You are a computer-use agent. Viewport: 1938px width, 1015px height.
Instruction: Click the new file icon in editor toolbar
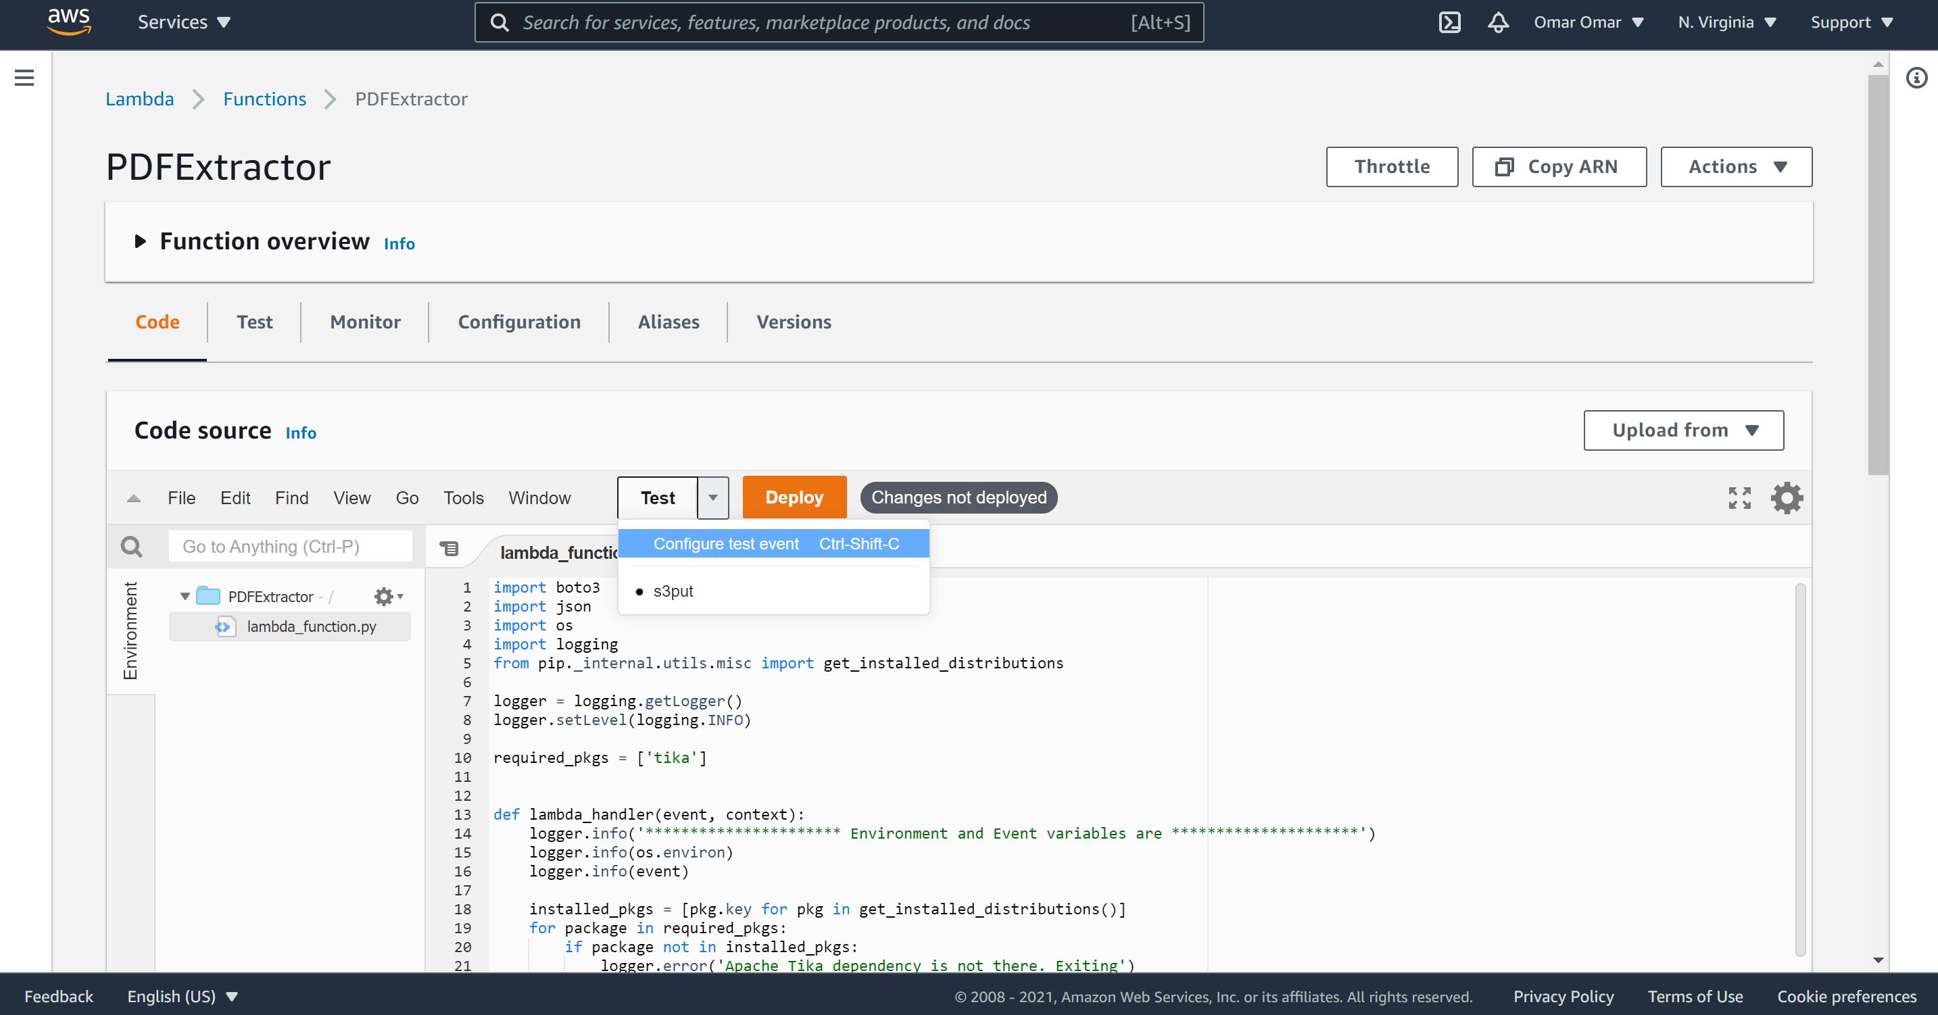click(450, 550)
